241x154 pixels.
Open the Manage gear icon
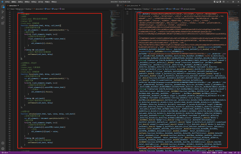3,149
